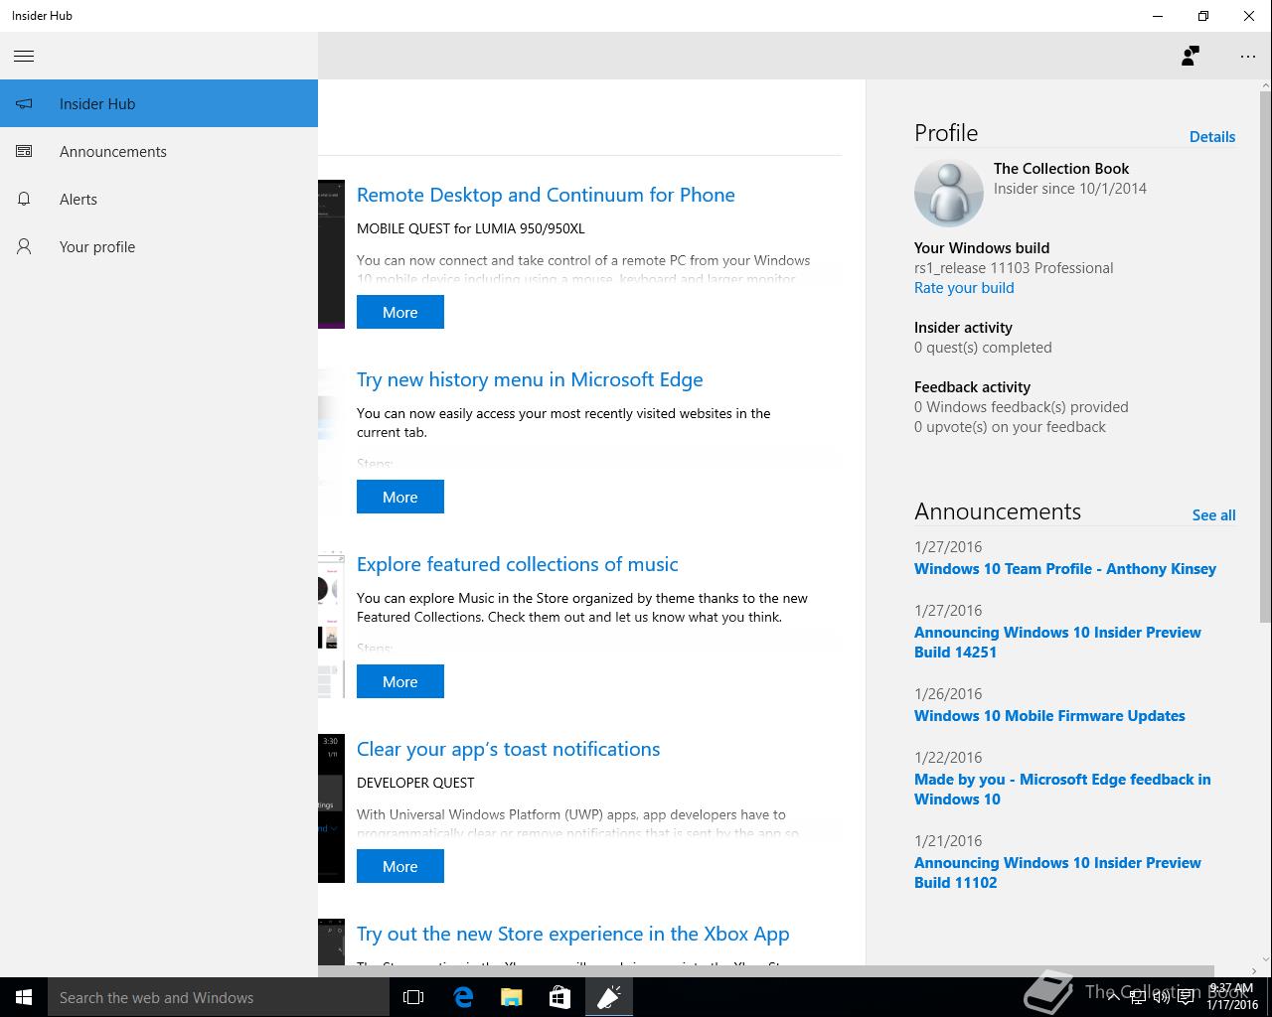The height and width of the screenshot is (1017, 1272).
Task: Open Announcements in sidebar
Action: pyautogui.click(x=159, y=151)
